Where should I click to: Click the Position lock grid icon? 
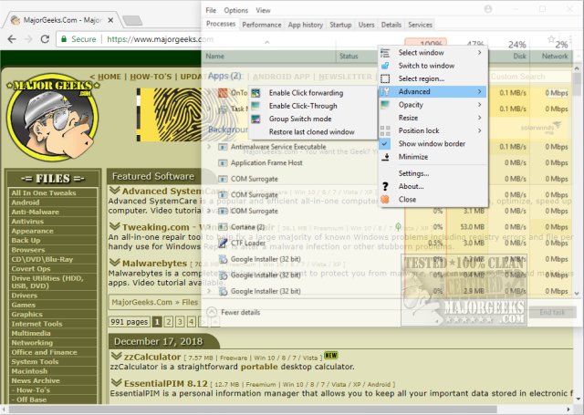pos(385,130)
